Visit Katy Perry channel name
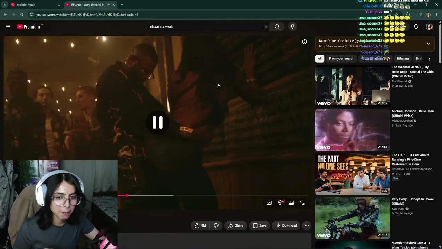 398,209
